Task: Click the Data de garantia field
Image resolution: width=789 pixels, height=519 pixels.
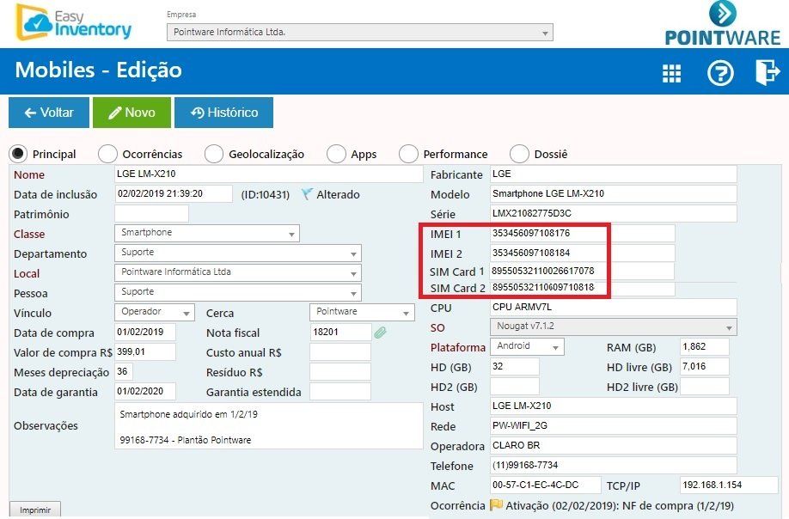Action: coord(145,391)
